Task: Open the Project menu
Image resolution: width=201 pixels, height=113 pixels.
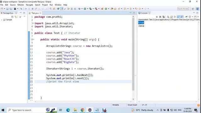Action: click(x=45, y=5)
